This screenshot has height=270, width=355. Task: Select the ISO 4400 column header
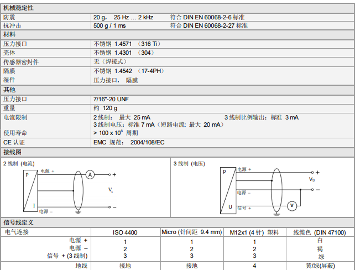click(x=125, y=232)
